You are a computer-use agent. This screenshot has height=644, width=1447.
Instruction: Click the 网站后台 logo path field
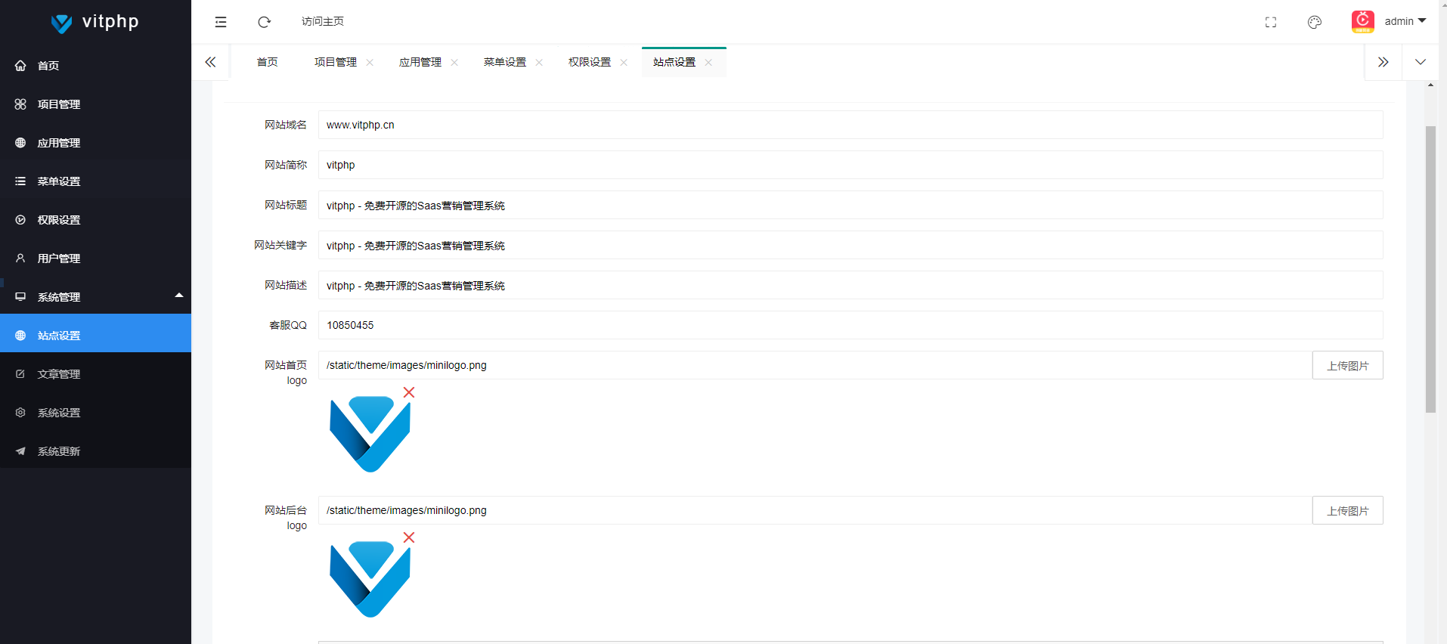(815, 510)
